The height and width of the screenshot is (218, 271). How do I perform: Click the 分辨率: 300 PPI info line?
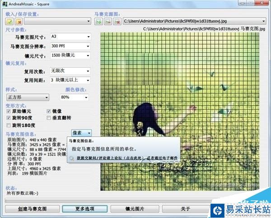click(x=24, y=164)
